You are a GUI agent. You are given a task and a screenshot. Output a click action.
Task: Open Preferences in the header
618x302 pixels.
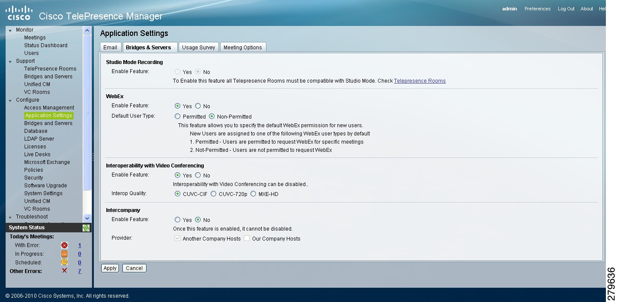(538, 9)
